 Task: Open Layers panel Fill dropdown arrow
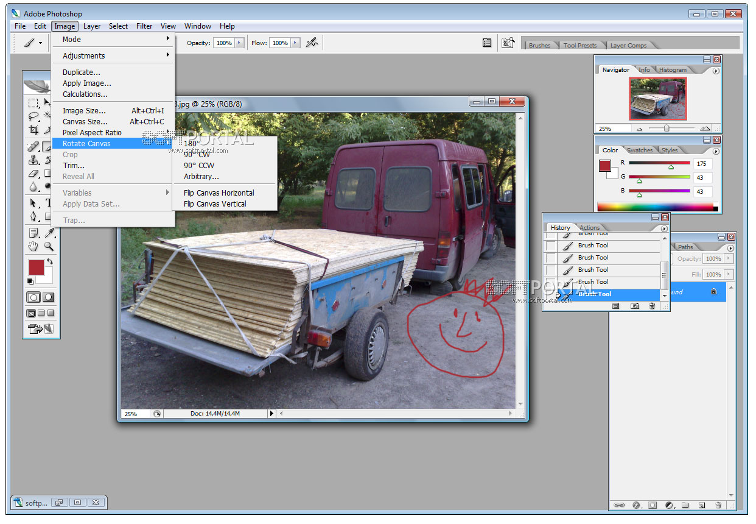point(727,275)
